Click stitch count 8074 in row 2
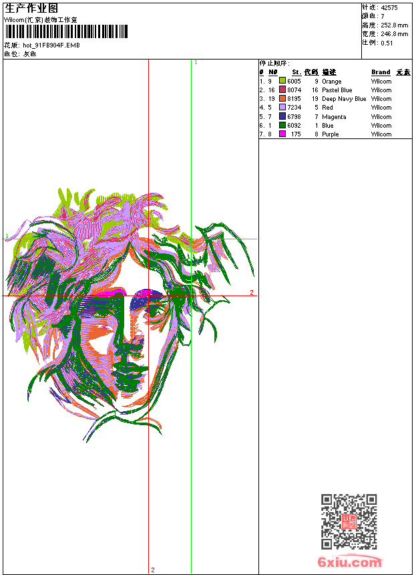The width and height of the screenshot is (414, 575). pyautogui.click(x=294, y=90)
